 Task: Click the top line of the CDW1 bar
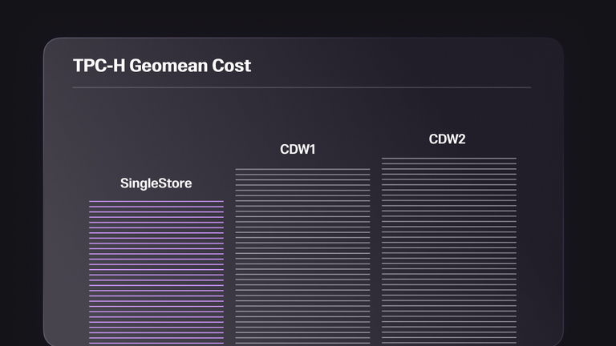coord(302,169)
